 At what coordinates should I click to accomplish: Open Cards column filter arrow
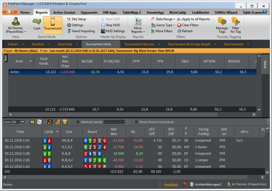58,132
